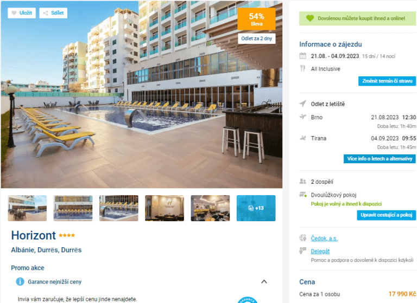Click Změnit termín či stravu button
The width and height of the screenshot is (417, 303).
click(x=387, y=81)
